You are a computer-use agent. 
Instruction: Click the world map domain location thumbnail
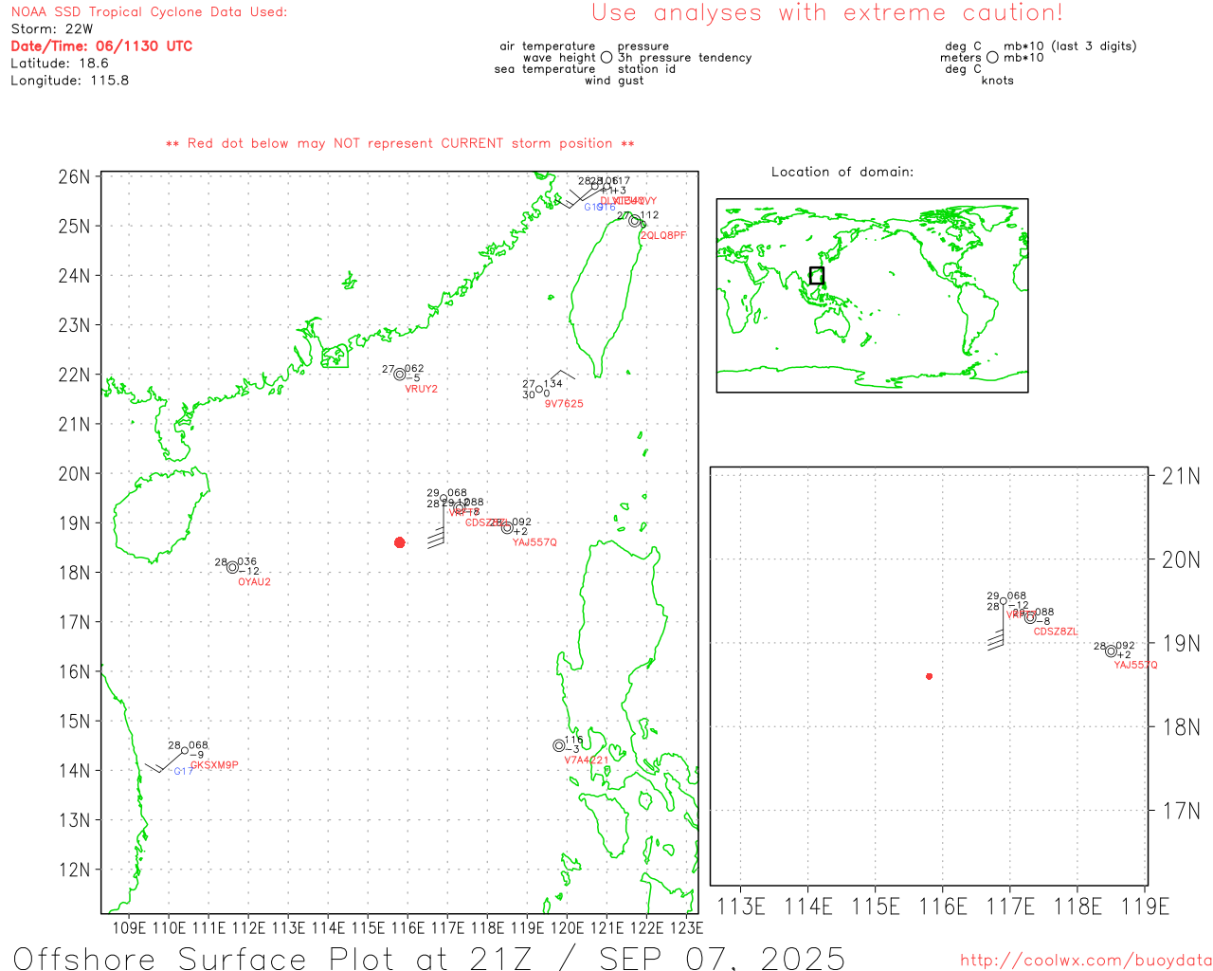point(872,295)
